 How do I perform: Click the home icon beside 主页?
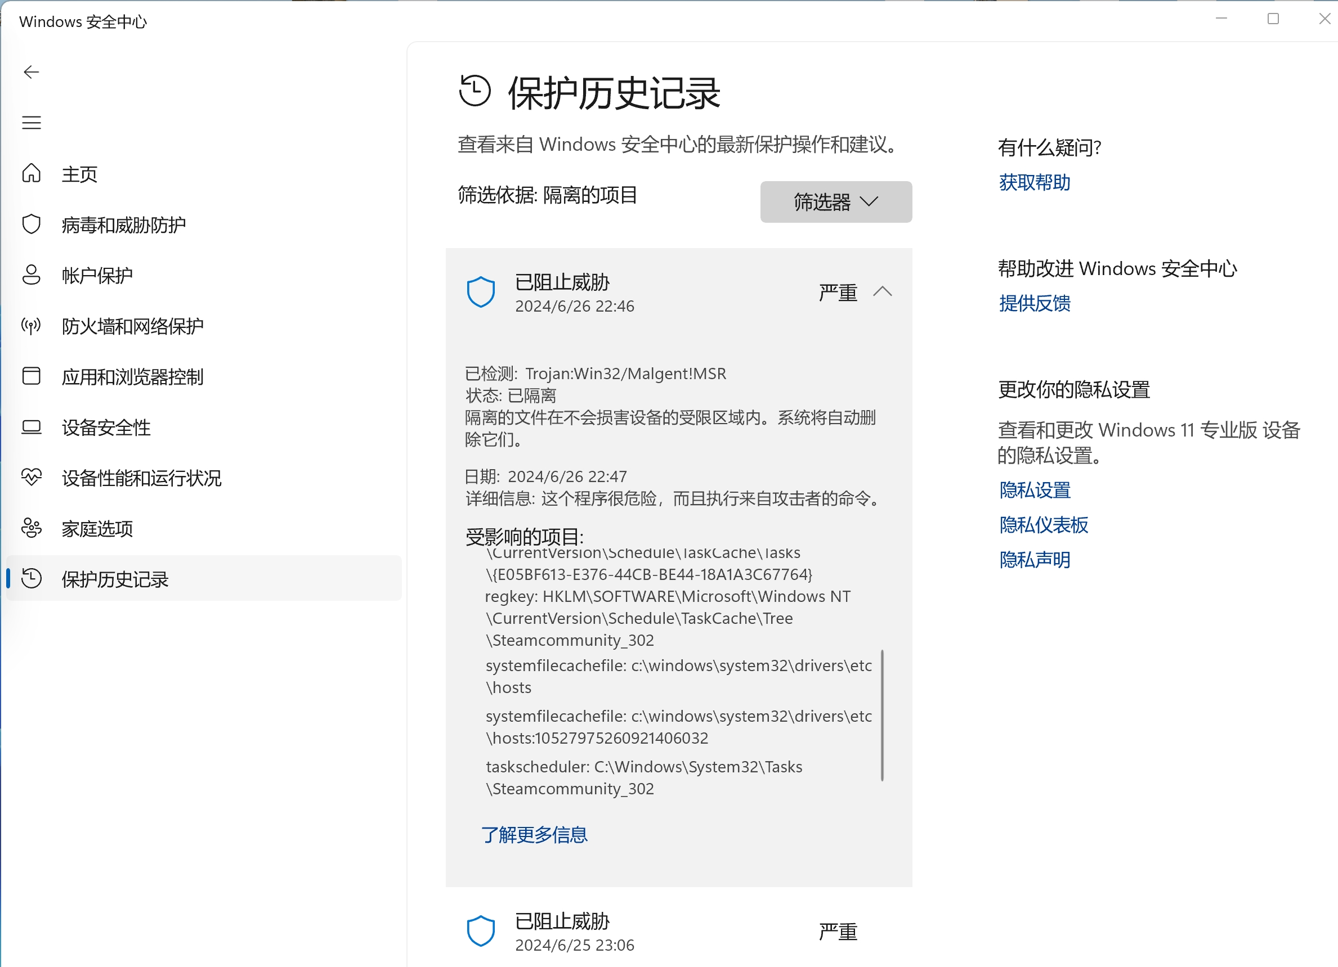(x=32, y=173)
